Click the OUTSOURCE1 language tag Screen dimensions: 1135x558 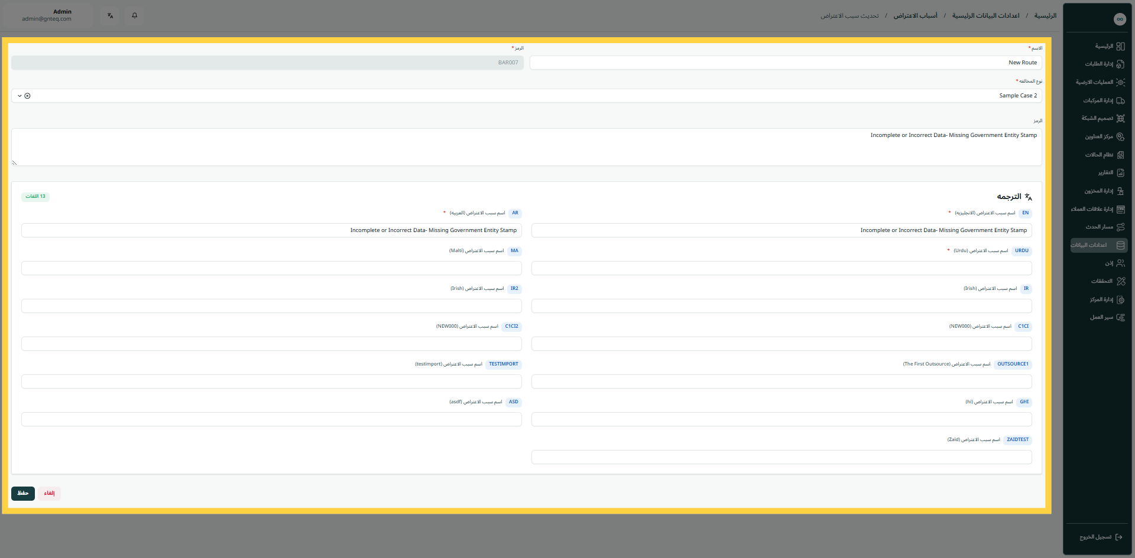[1013, 364]
